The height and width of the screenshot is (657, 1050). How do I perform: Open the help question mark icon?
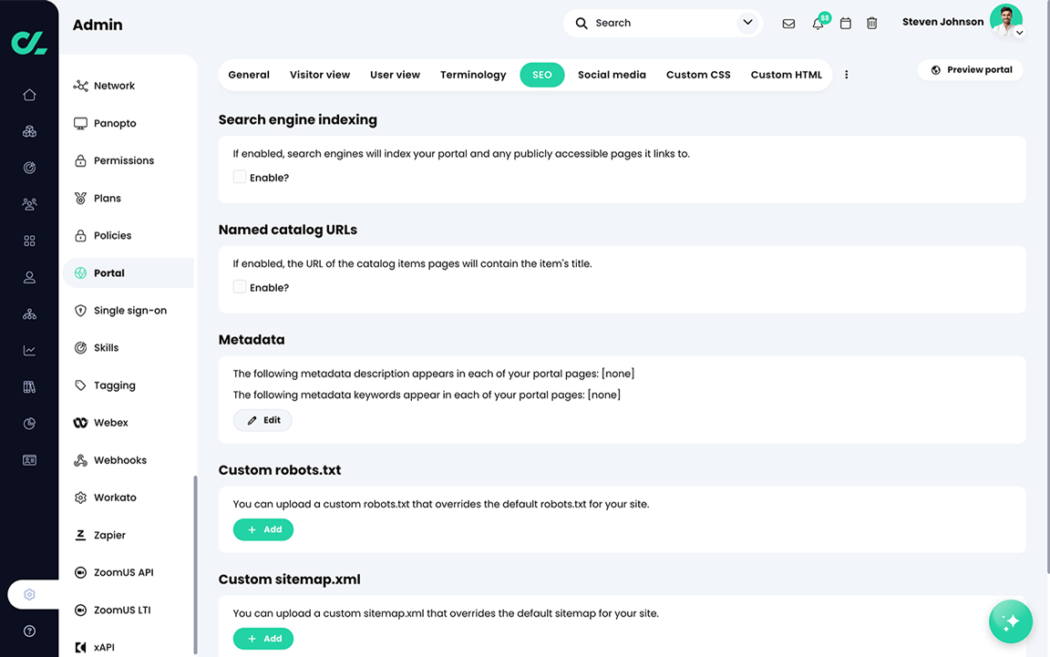pos(29,631)
